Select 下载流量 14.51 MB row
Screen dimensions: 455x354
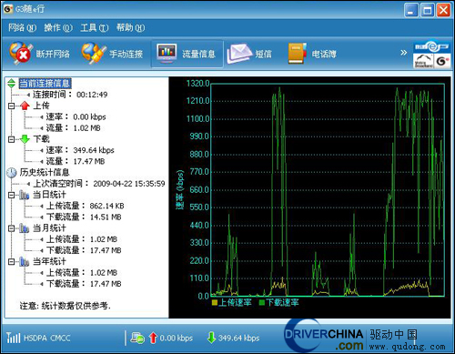pyautogui.click(x=84, y=217)
